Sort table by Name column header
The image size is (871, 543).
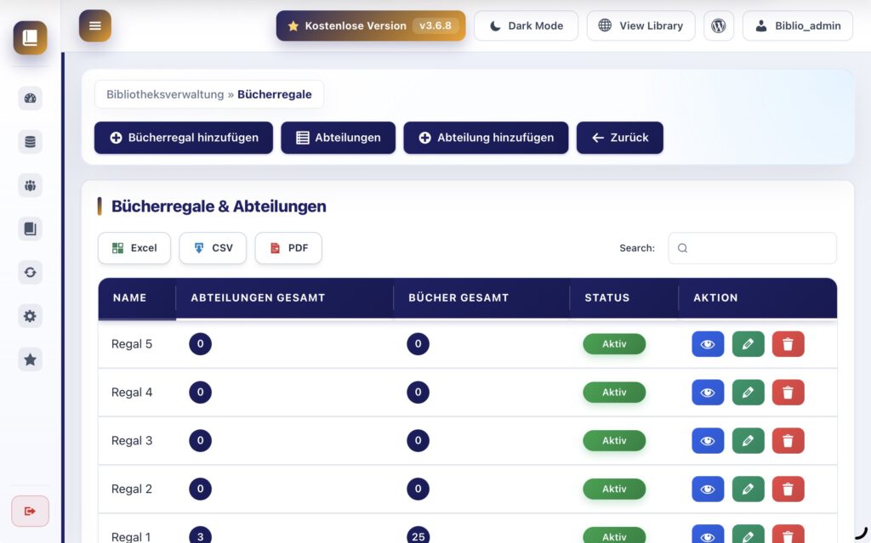[x=137, y=297]
